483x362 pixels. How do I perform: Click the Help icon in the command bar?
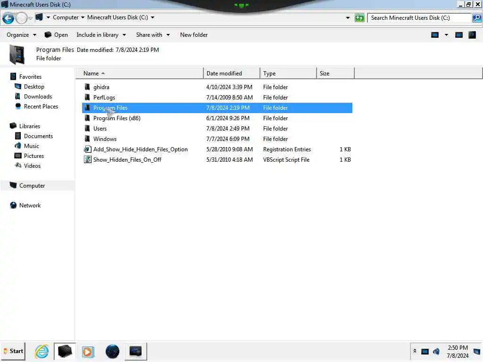click(472, 35)
